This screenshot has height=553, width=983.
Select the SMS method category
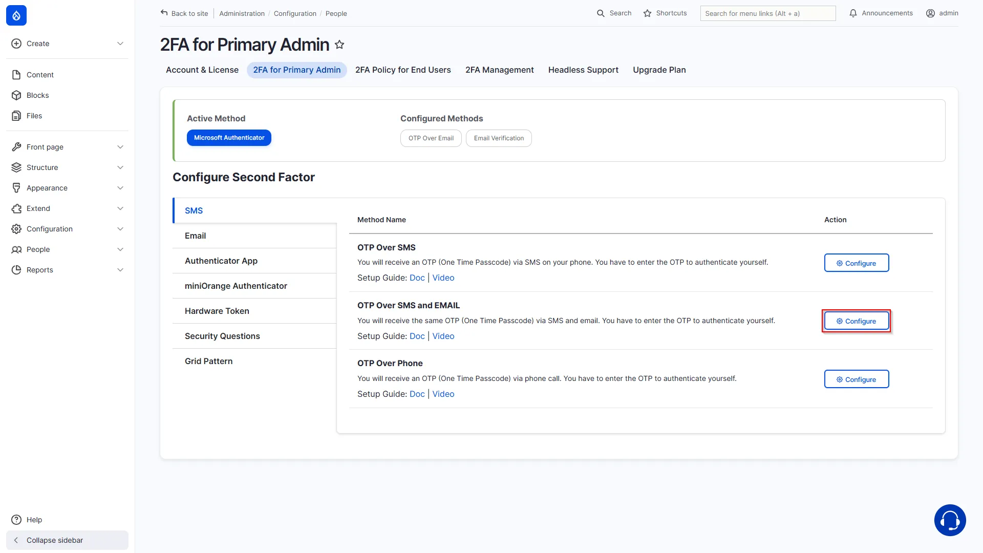tap(255, 210)
